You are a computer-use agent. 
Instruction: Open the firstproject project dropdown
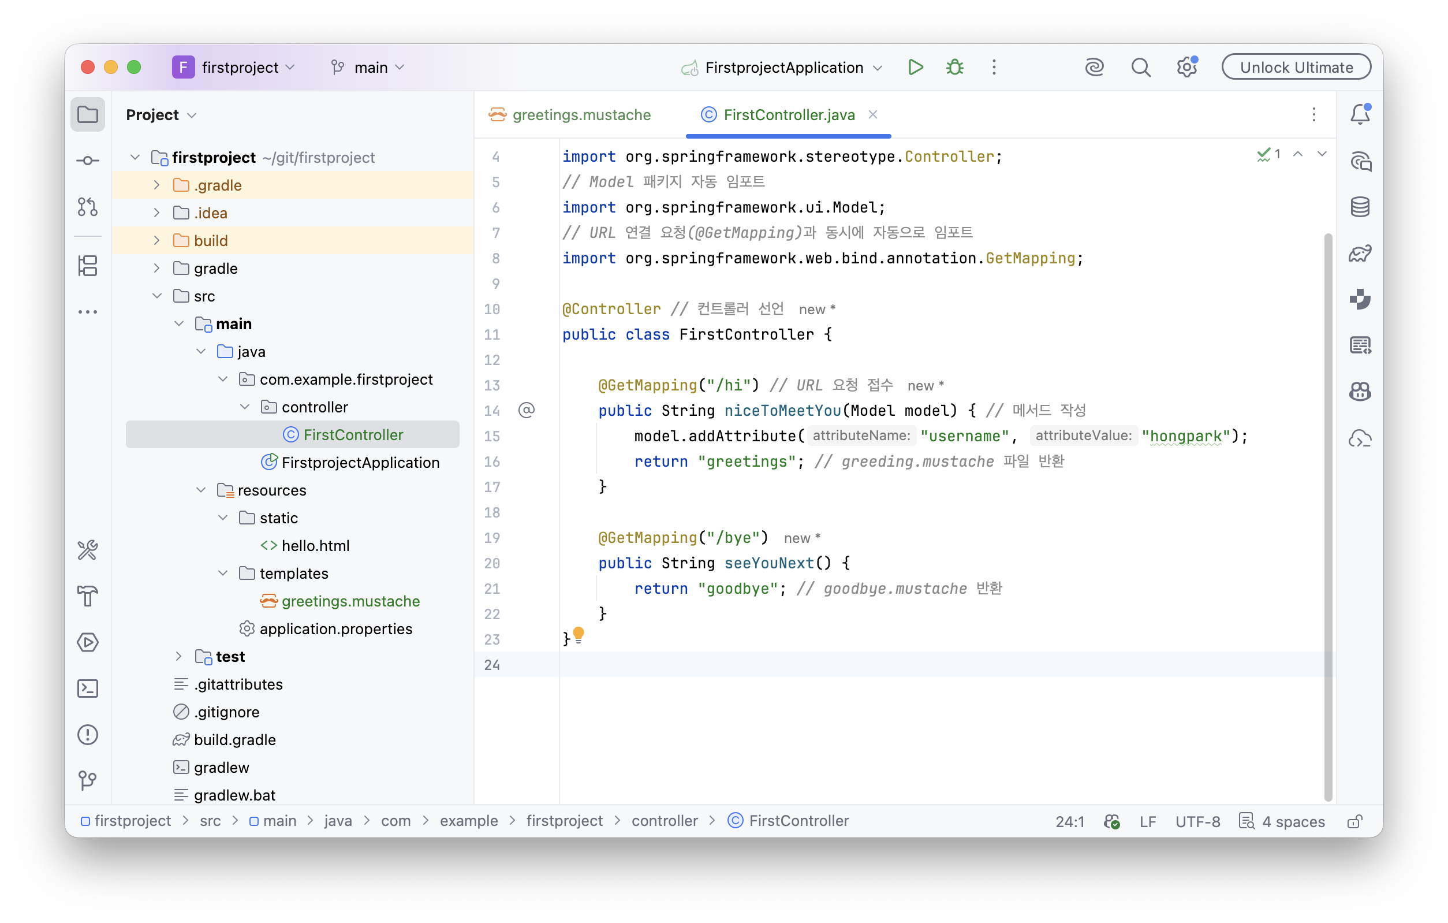pyautogui.click(x=234, y=68)
